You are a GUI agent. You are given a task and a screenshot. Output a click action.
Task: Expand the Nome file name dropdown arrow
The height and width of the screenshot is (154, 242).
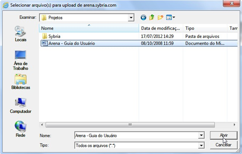pos(201,135)
